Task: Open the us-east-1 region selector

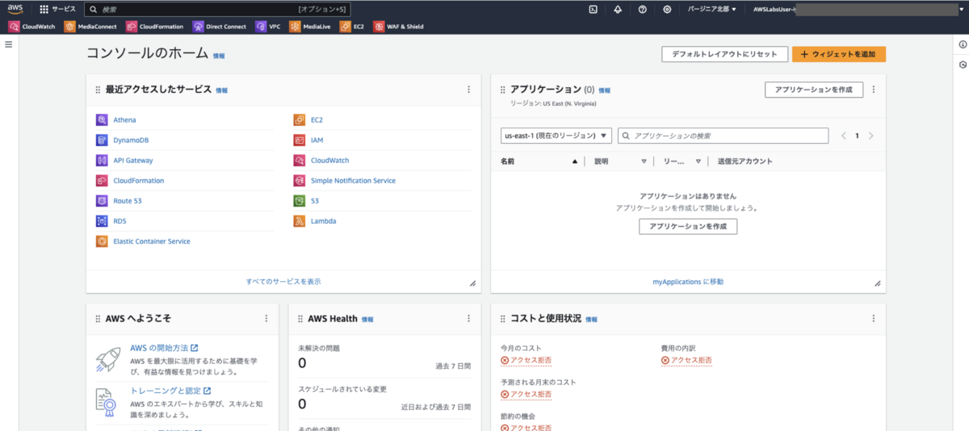Action: coord(556,136)
